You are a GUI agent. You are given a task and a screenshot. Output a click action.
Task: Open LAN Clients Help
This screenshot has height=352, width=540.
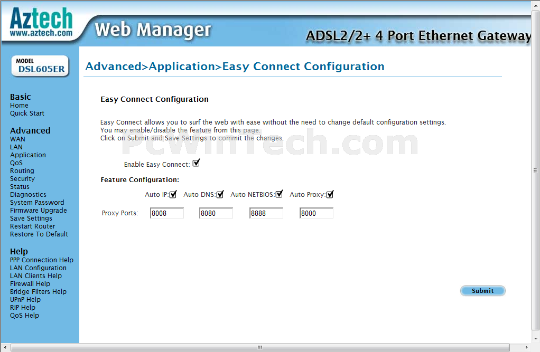[x=36, y=275]
